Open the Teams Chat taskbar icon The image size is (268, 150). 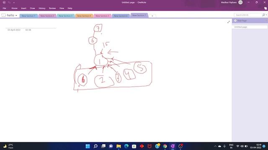coord(111,146)
